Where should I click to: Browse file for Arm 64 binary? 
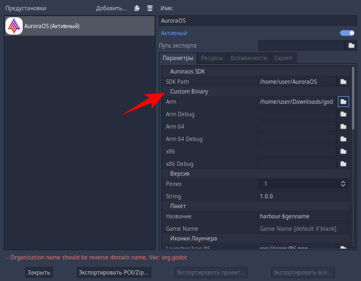pyautogui.click(x=343, y=126)
